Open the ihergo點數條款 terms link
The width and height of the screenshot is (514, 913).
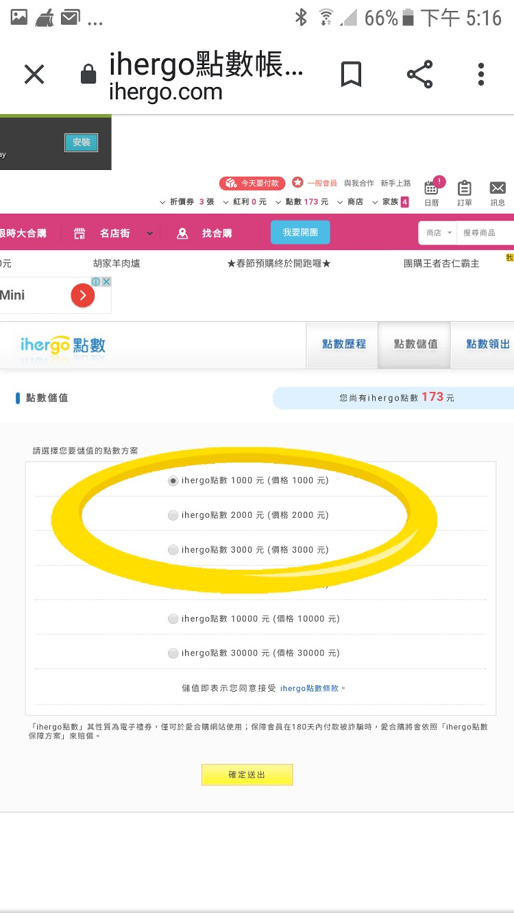pos(309,688)
